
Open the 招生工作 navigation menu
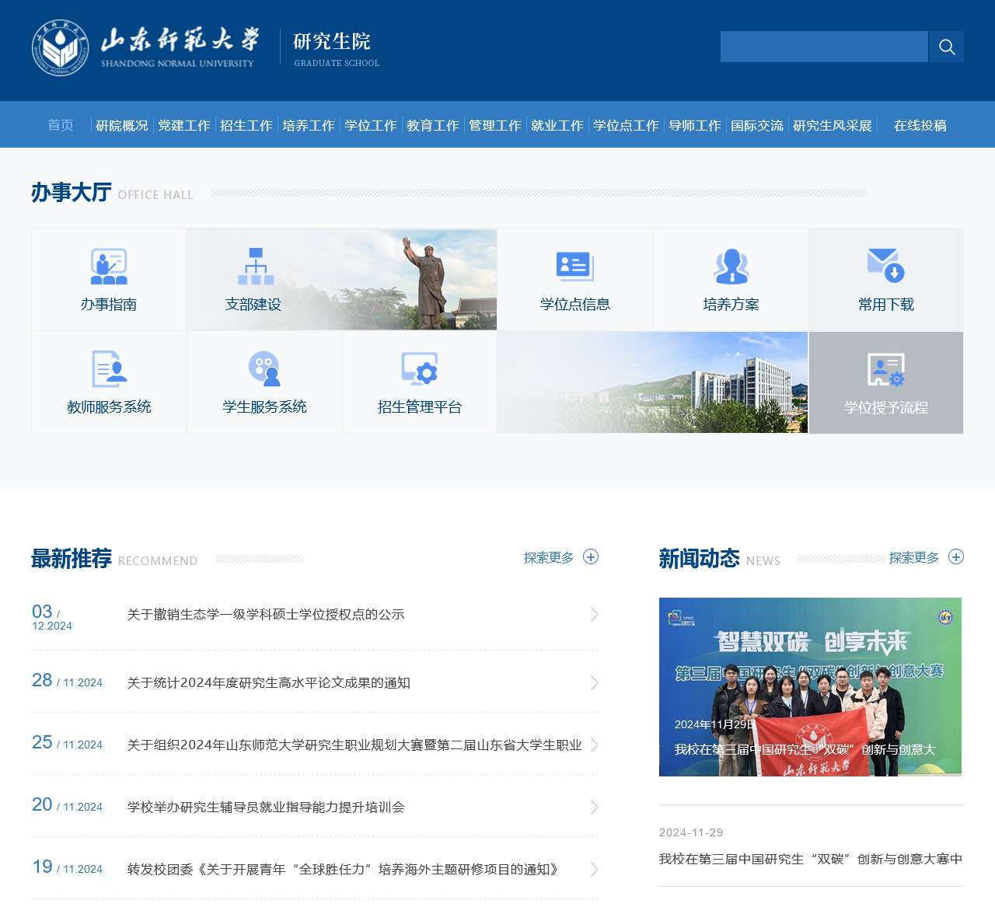click(x=246, y=125)
